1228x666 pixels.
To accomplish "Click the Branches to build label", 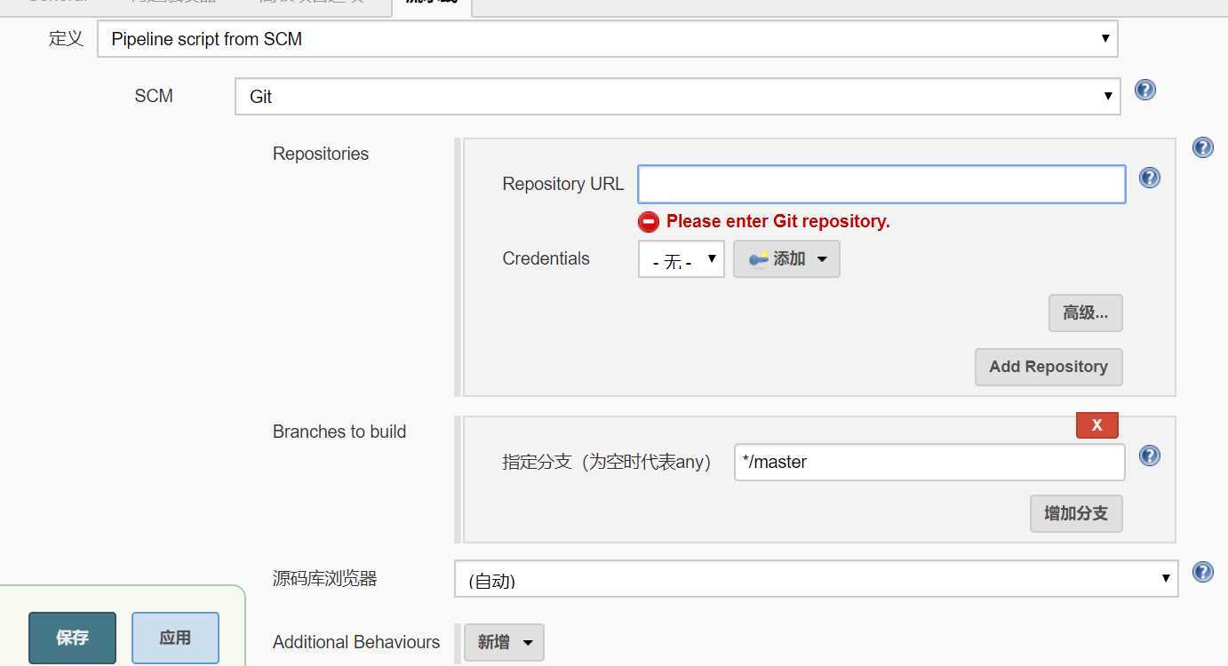I will click(x=339, y=432).
